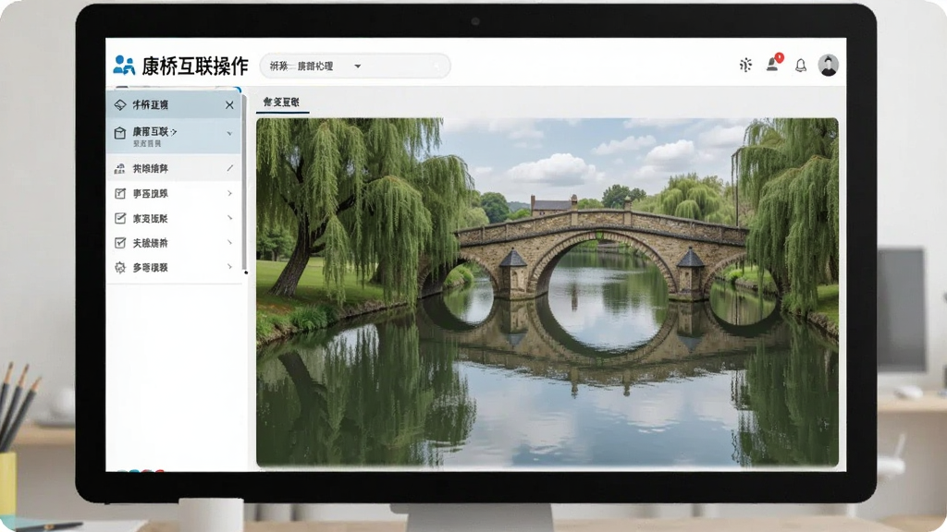Viewport: 947px width, 532px height.
Task: Click the pencil-square icon beside the "事" row
Action: (120, 194)
